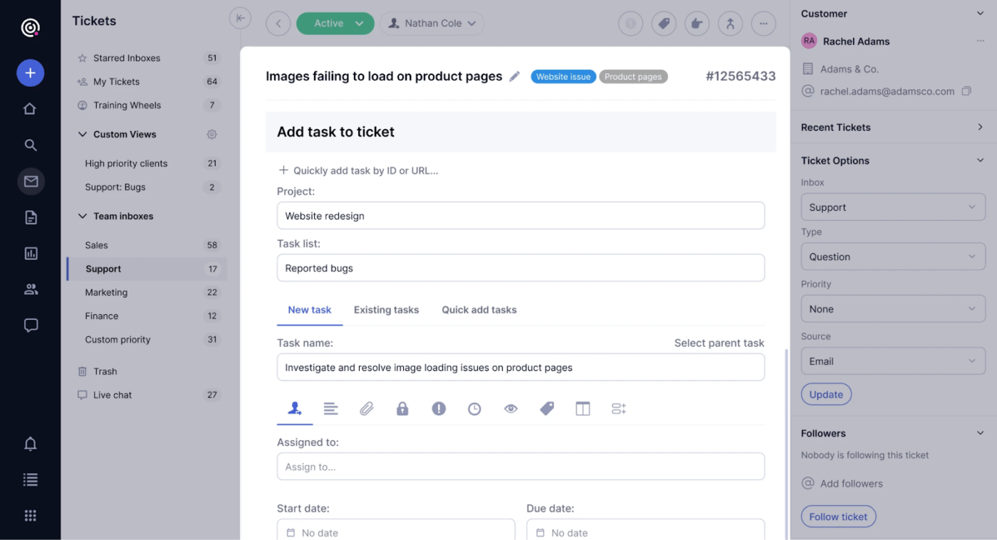Click the Assign to input field
The image size is (997, 540).
click(521, 467)
